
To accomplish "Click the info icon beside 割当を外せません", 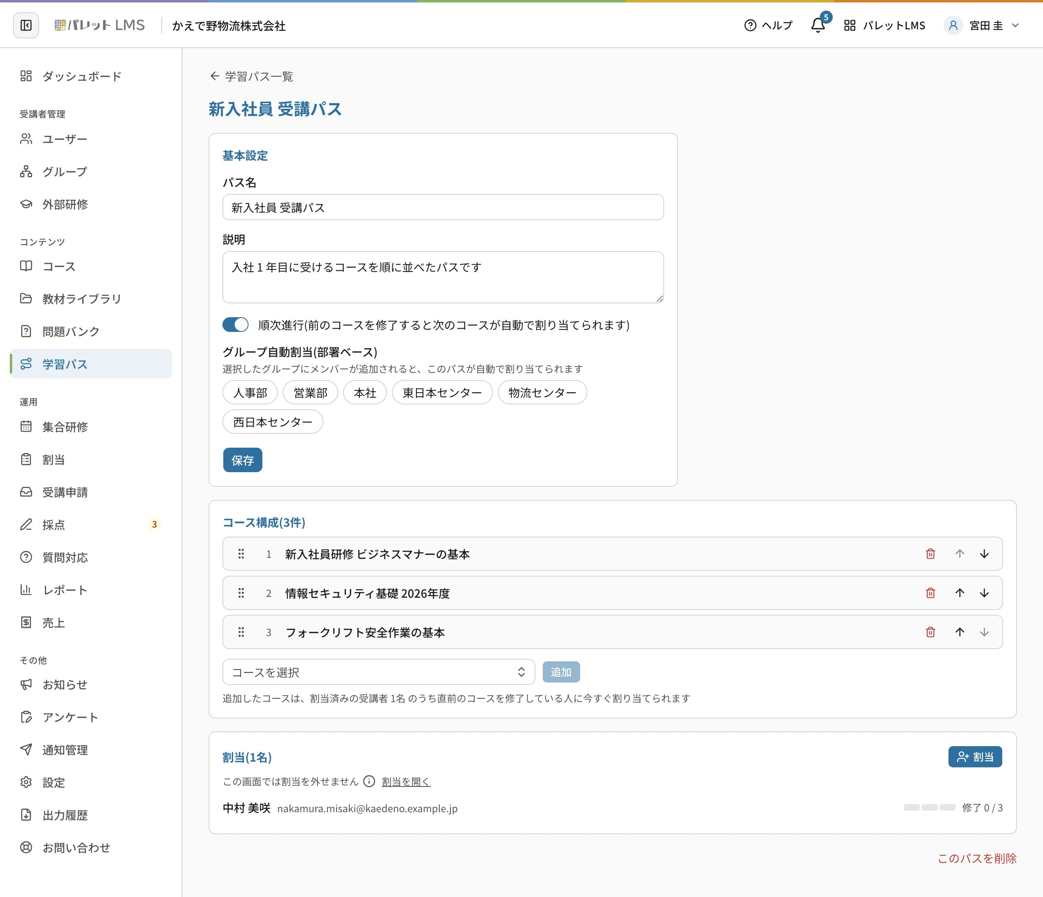I will point(369,781).
